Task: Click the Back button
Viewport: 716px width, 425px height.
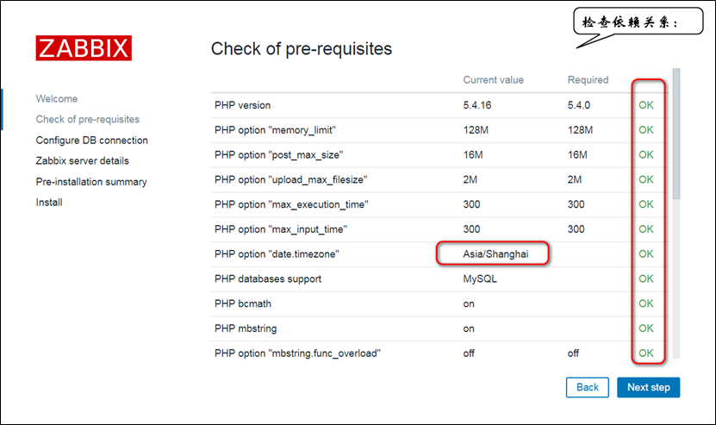Action: 588,388
